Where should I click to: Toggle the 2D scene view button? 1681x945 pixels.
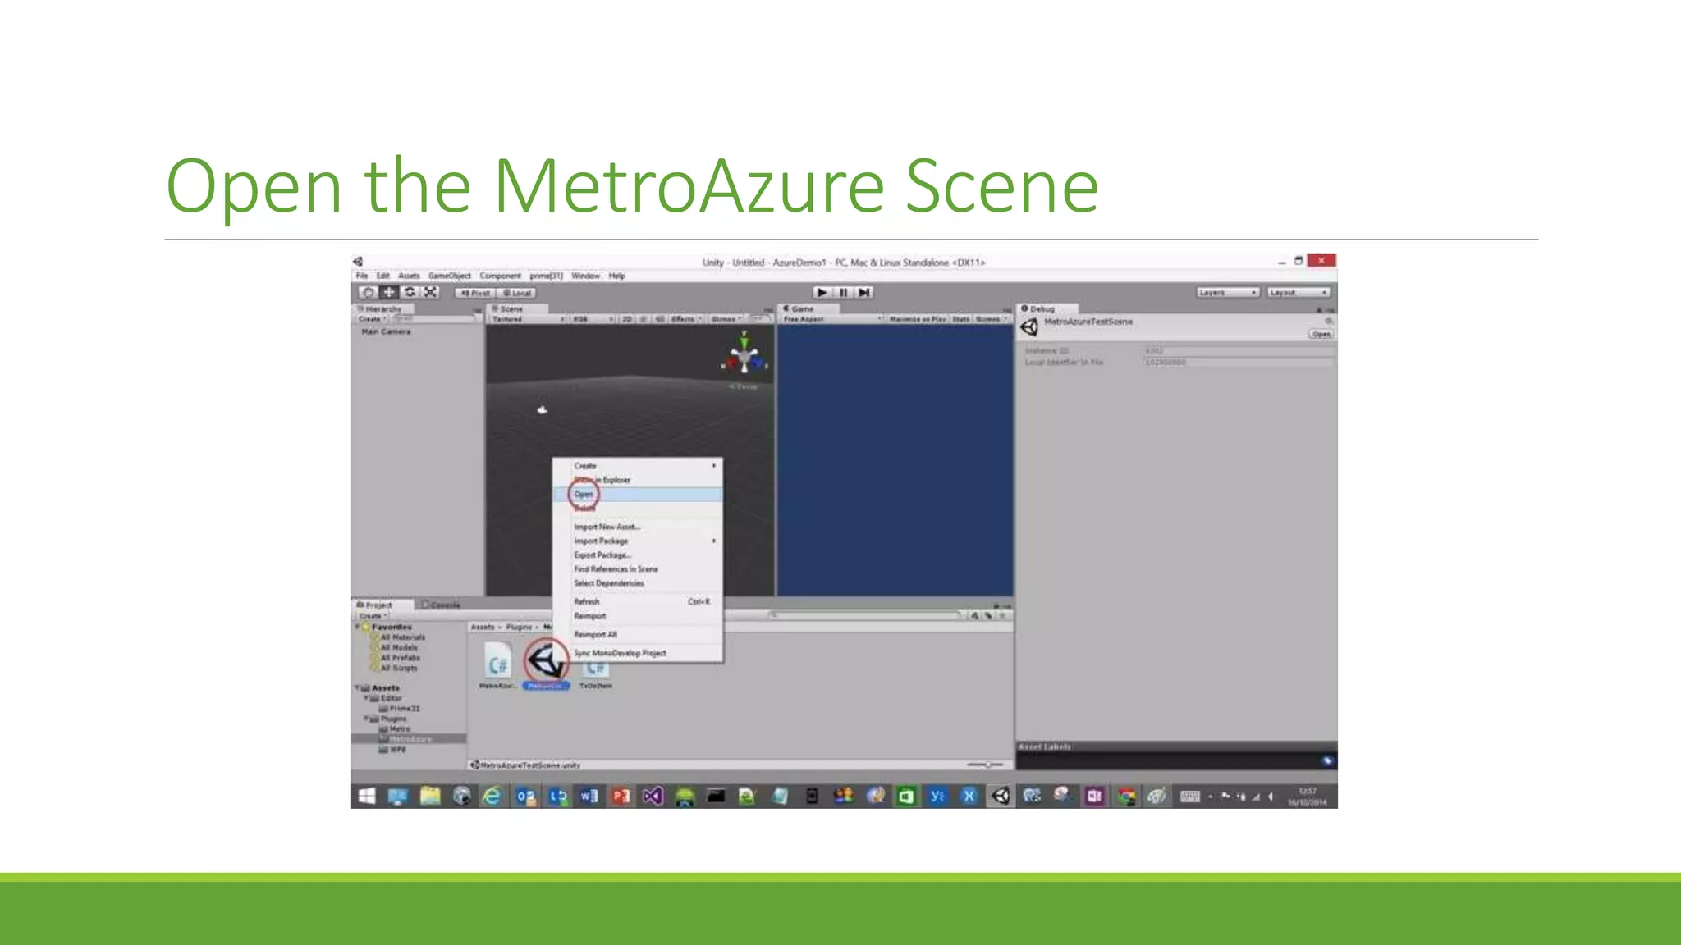[x=627, y=319]
